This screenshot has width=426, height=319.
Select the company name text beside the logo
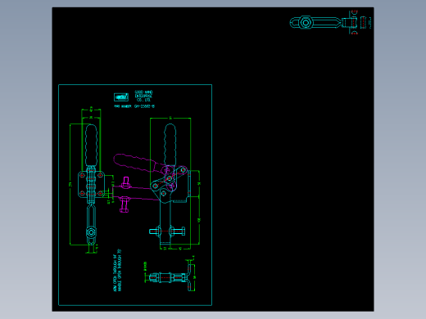coord(143,96)
